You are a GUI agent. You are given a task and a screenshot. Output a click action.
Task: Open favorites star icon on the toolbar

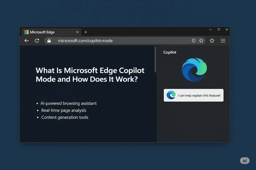click(x=212, y=41)
